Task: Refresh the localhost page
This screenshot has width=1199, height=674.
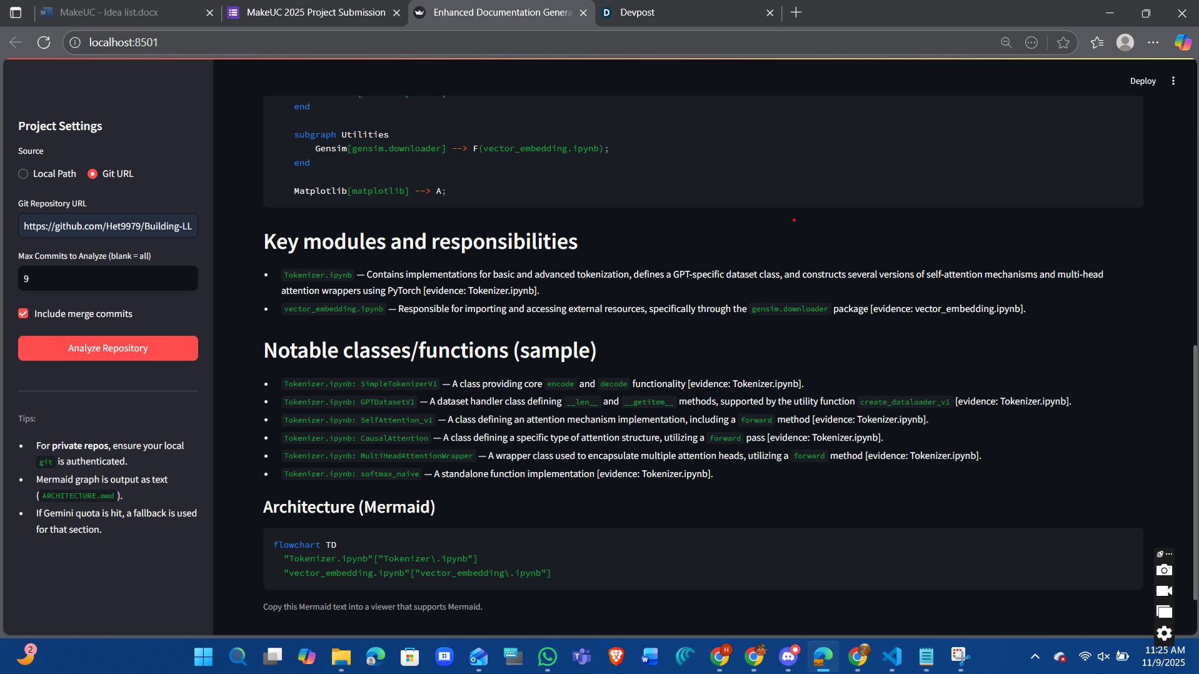Action: pyautogui.click(x=44, y=43)
